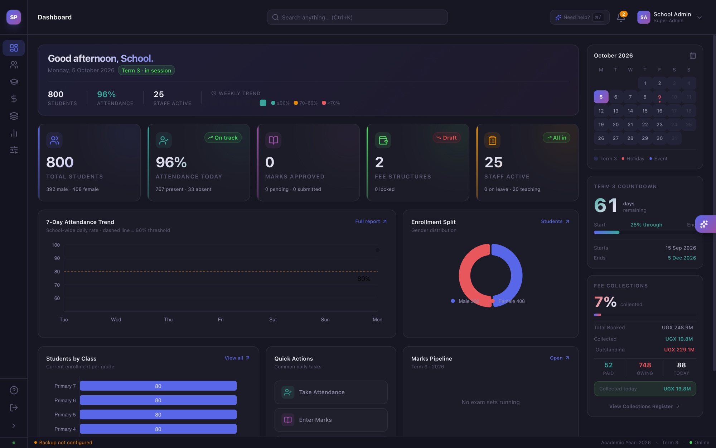Open the Students people icon in sidebar

pyautogui.click(x=14, y=65)
